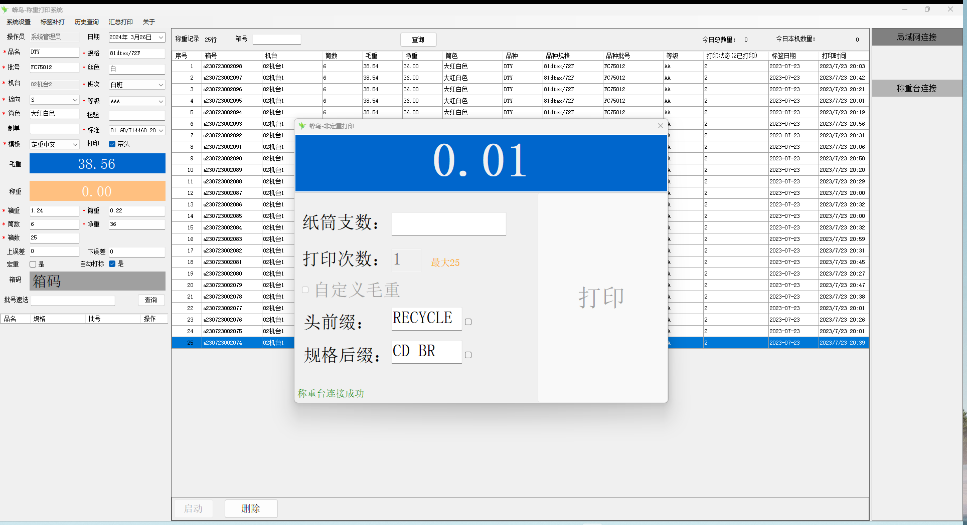Click the hummingbird icon in 非定重打印 dialog
This screenshot has width=967, height=525.
(x=302, y=126)
